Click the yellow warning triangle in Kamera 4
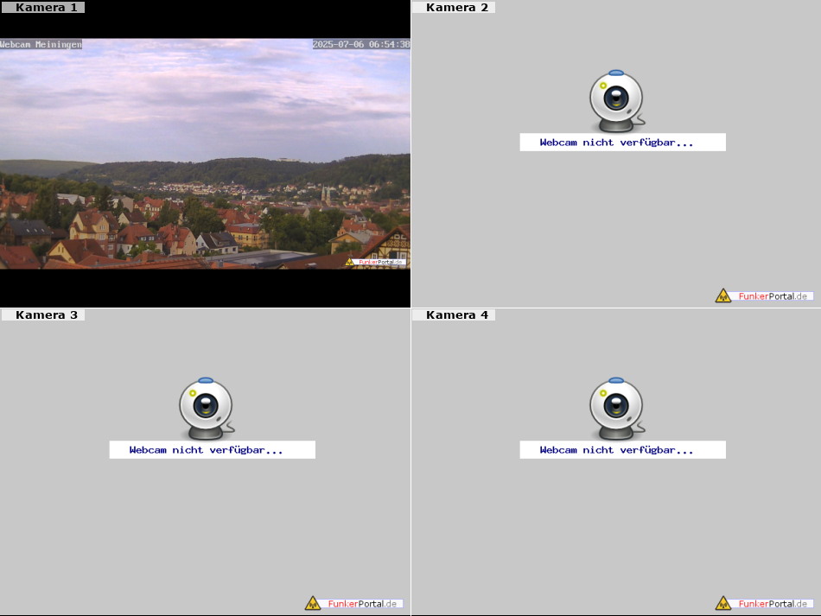Viewport: 821px width, 616px height. (x=723, y=603)
